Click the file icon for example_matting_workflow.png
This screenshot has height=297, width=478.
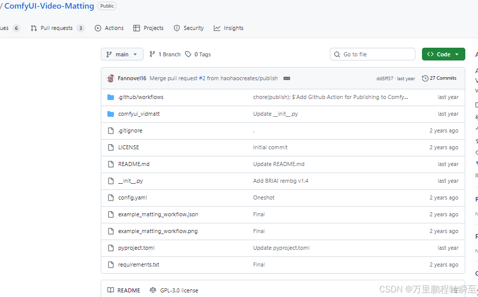[x=111, y=231]
